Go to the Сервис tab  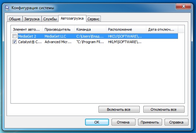pos(93,19)
